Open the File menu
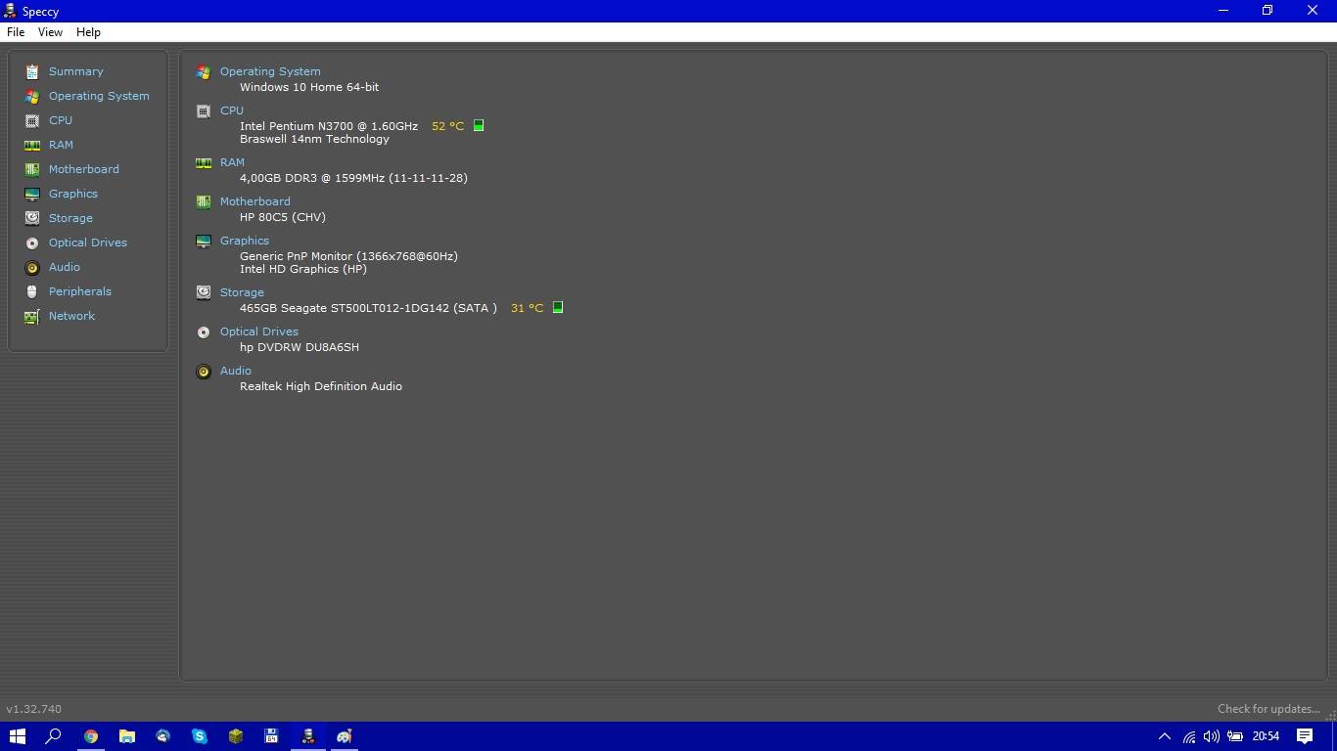The image size is (1337, 751). point(16,32)
